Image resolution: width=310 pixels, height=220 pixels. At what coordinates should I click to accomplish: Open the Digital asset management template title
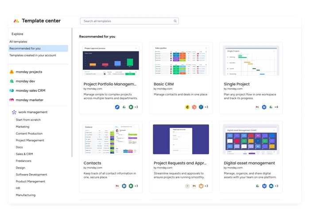click(249, 163)
